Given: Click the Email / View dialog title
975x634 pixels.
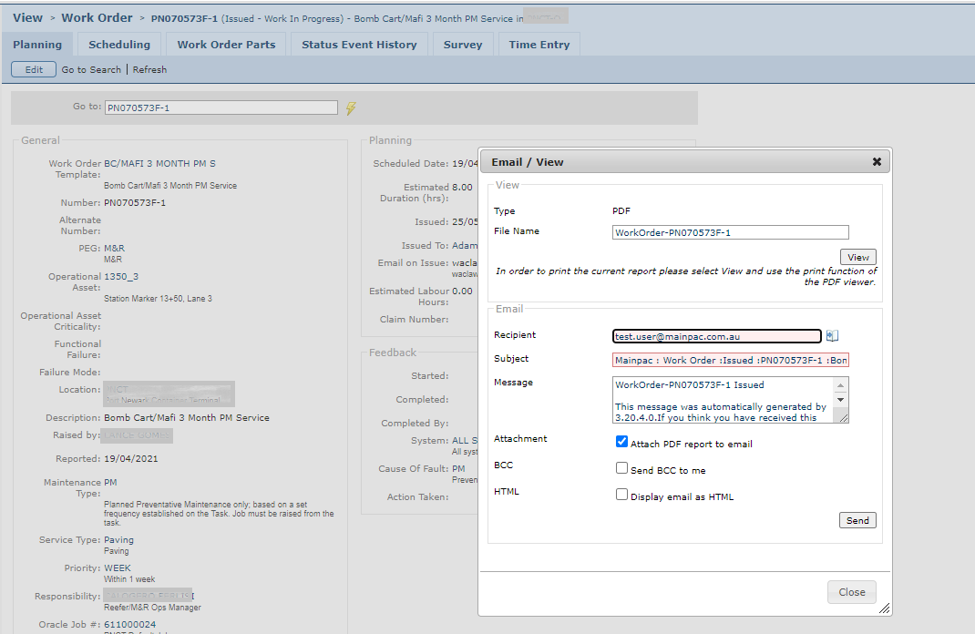Looking at the screenshot, I should [528, 162].
